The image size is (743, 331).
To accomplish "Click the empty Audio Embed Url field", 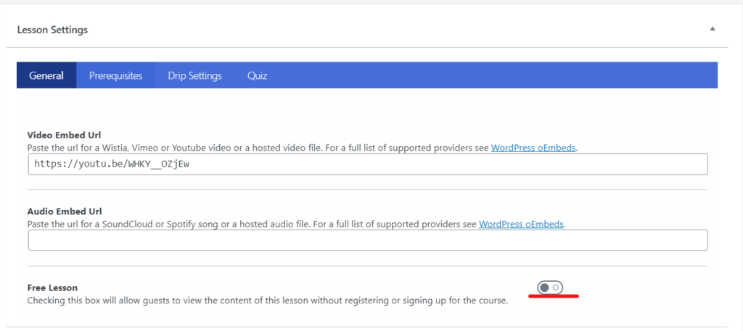I will click(367, 240).
